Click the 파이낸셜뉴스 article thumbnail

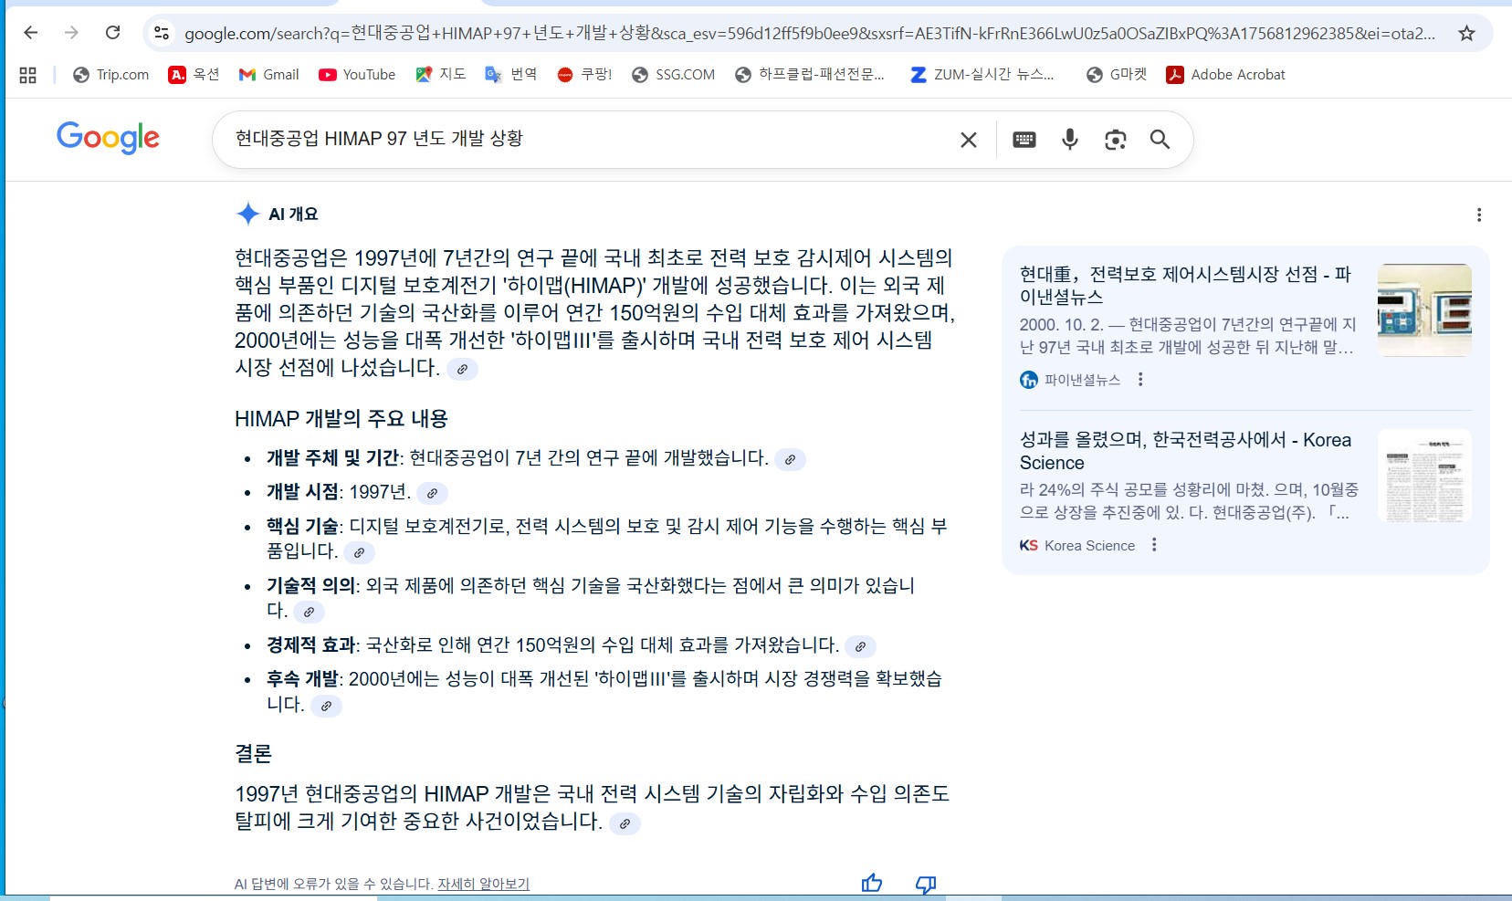coord(1424,309)
